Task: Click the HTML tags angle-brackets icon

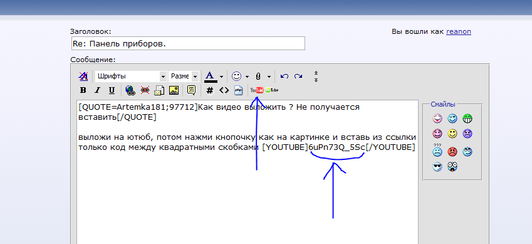Action: click(224, 90)
